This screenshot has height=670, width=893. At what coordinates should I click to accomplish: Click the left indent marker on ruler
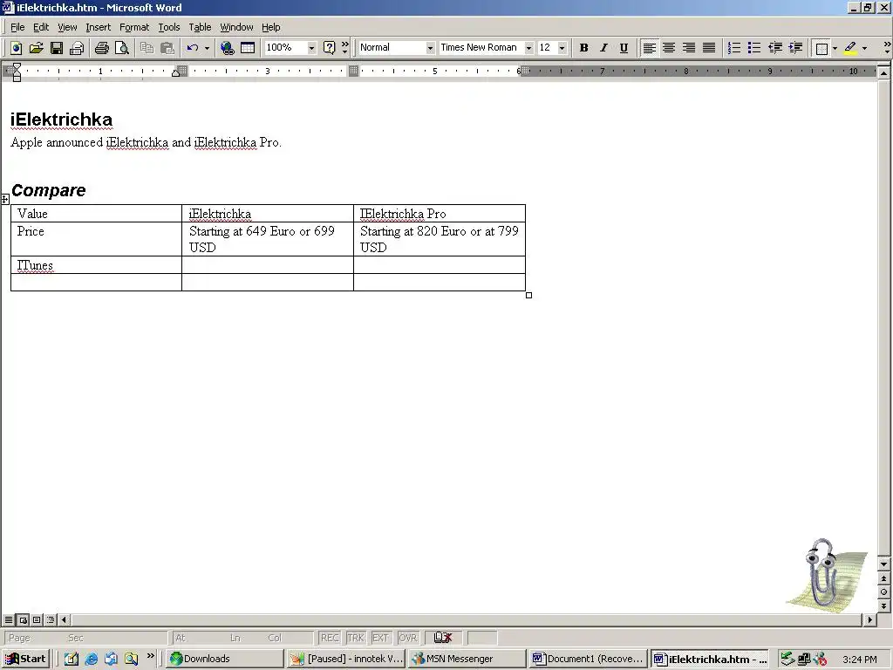17,78
